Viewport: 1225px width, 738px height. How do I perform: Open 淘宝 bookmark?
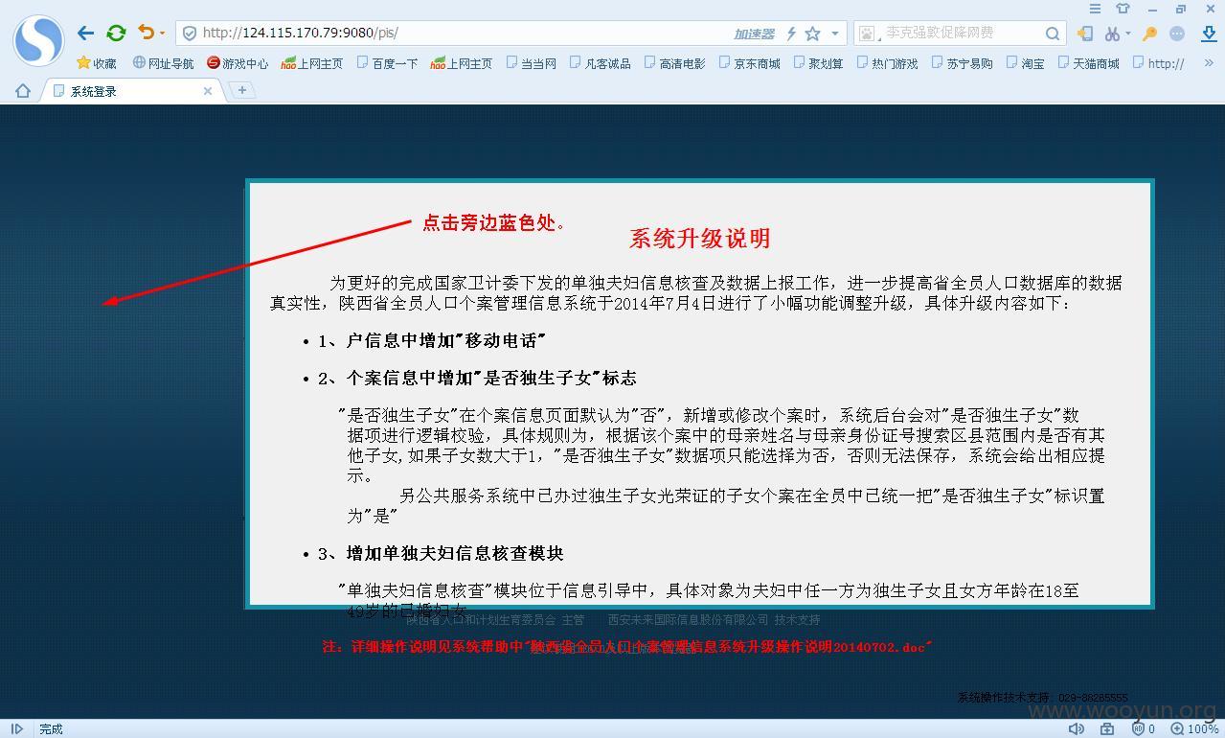click(x=1025, y=63)
